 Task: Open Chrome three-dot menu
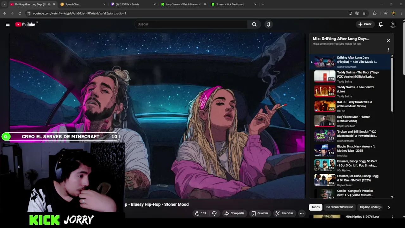[401, 13]
